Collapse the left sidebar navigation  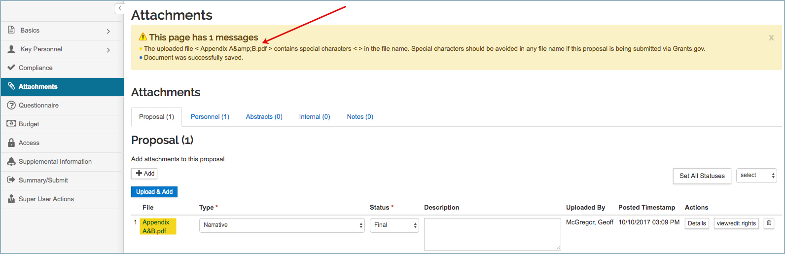point(119,8)
